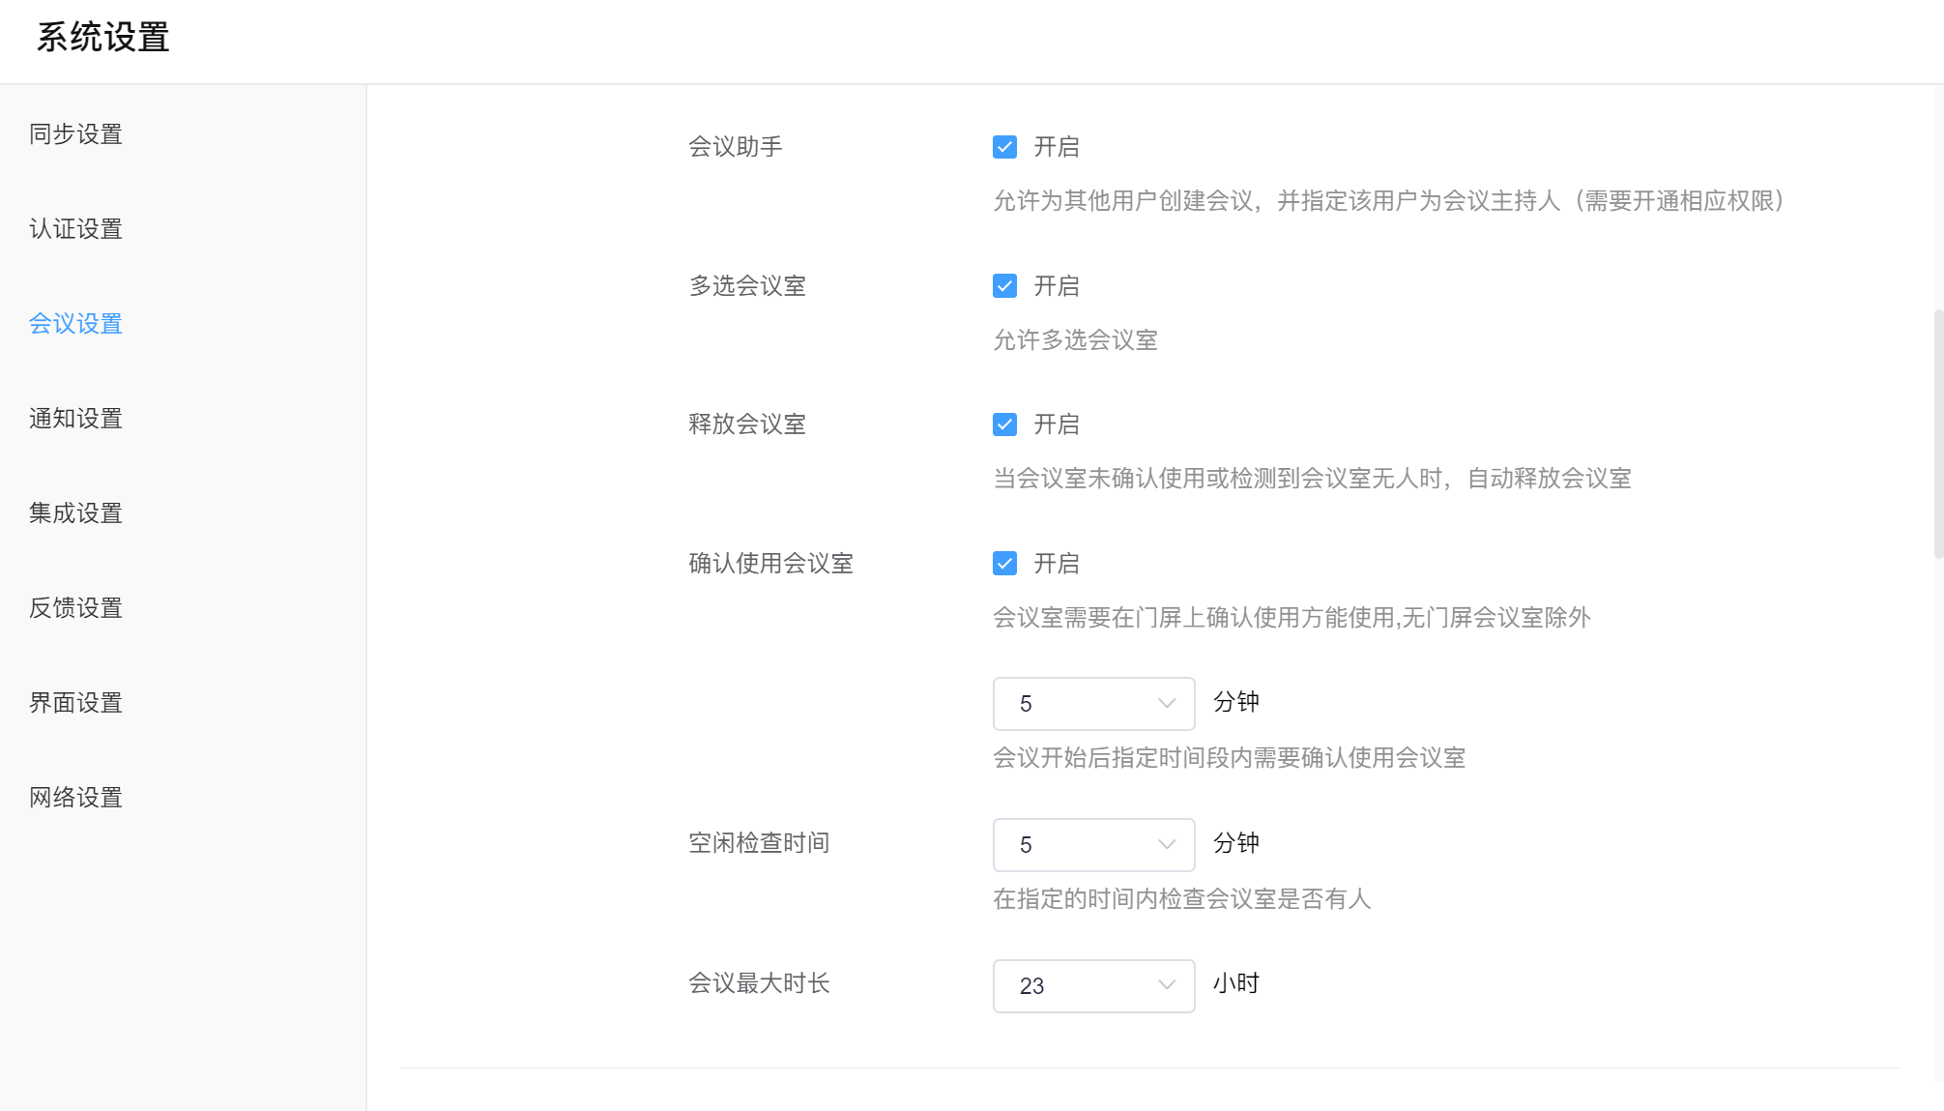
Task: Navigate to 反馈设置
Action: (x=75, y=608)
